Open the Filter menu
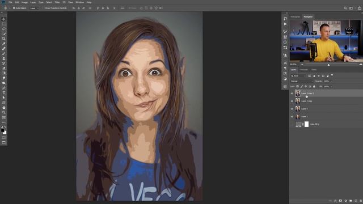The height and width of the screenshot is (204, 363). pyautogui.click(x=57, y=2)
